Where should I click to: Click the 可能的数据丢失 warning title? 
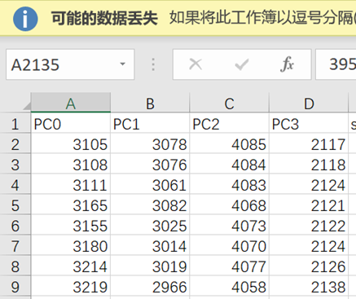[104, 19]
